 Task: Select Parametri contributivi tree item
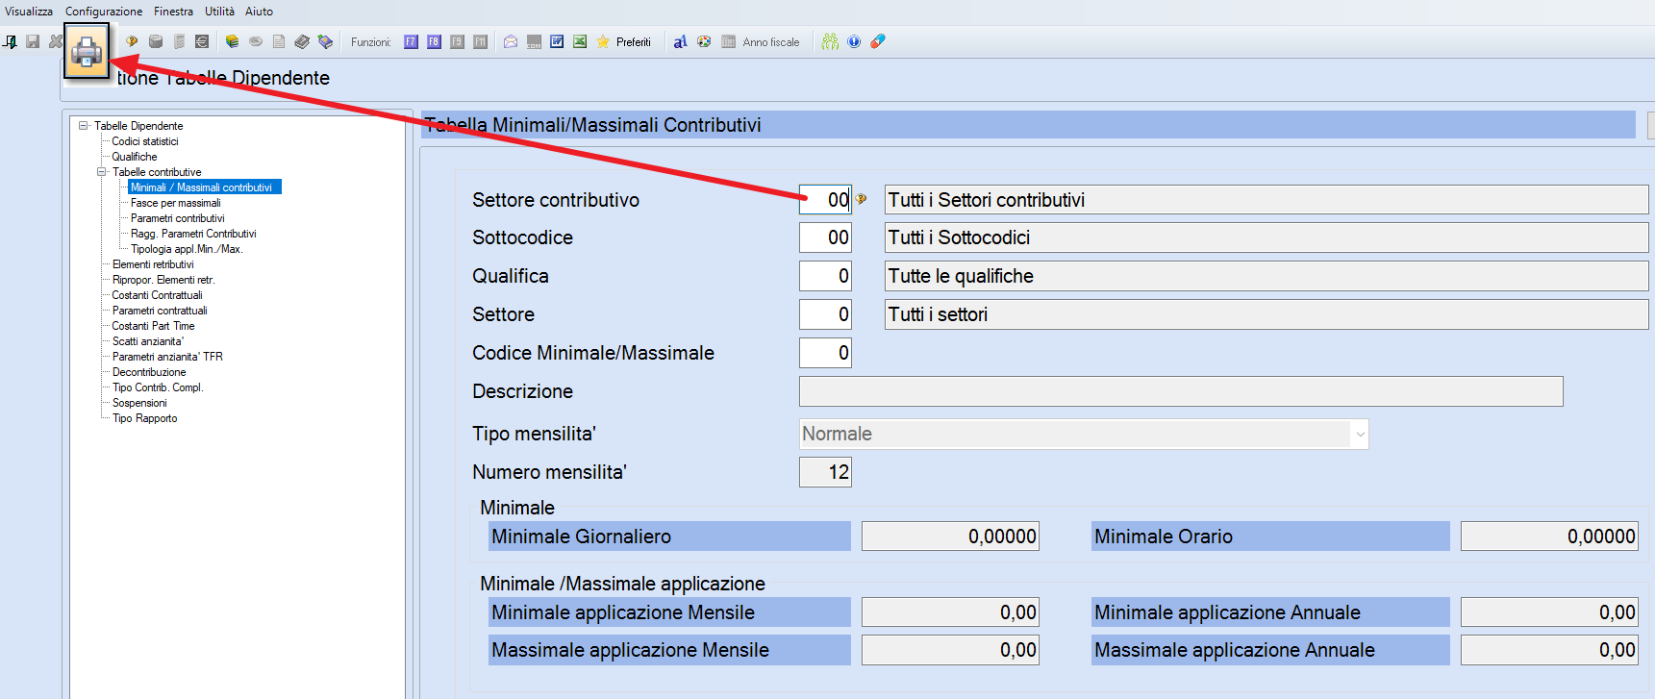[x=178, y=218]
